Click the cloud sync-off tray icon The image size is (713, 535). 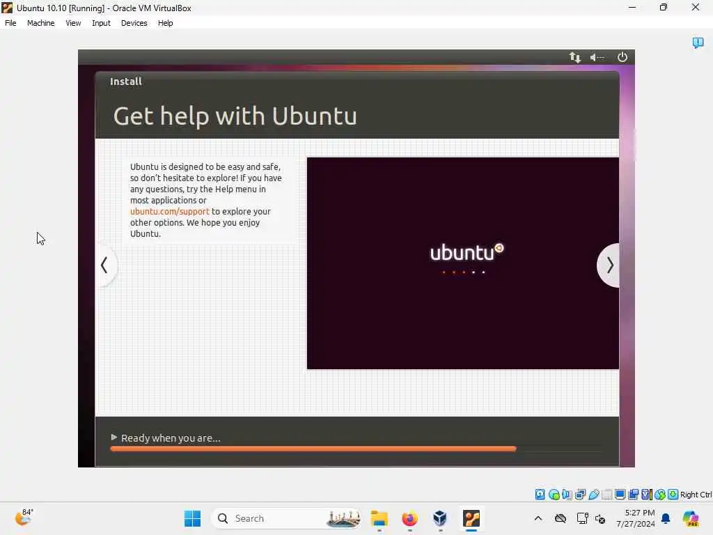pyautogui.click(x=561, y=518)
